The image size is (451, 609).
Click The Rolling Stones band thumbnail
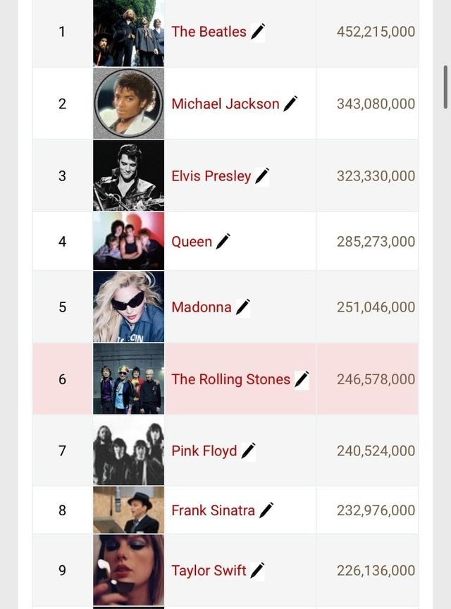click(128, 379)
